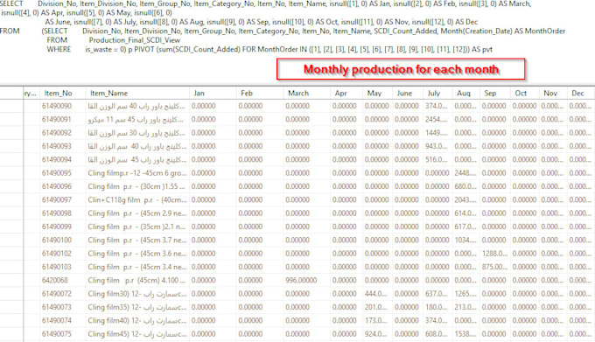Viewport: 595px width, 342px height.
Task: Click Item_Name 'Cling film p.r - (30cm )1.55 ...'
Action: (136, 186)
